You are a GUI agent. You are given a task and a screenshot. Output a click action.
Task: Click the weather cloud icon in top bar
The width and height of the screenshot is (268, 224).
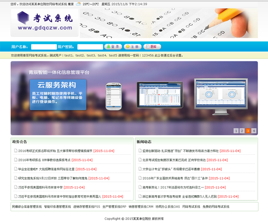[78, 4]
